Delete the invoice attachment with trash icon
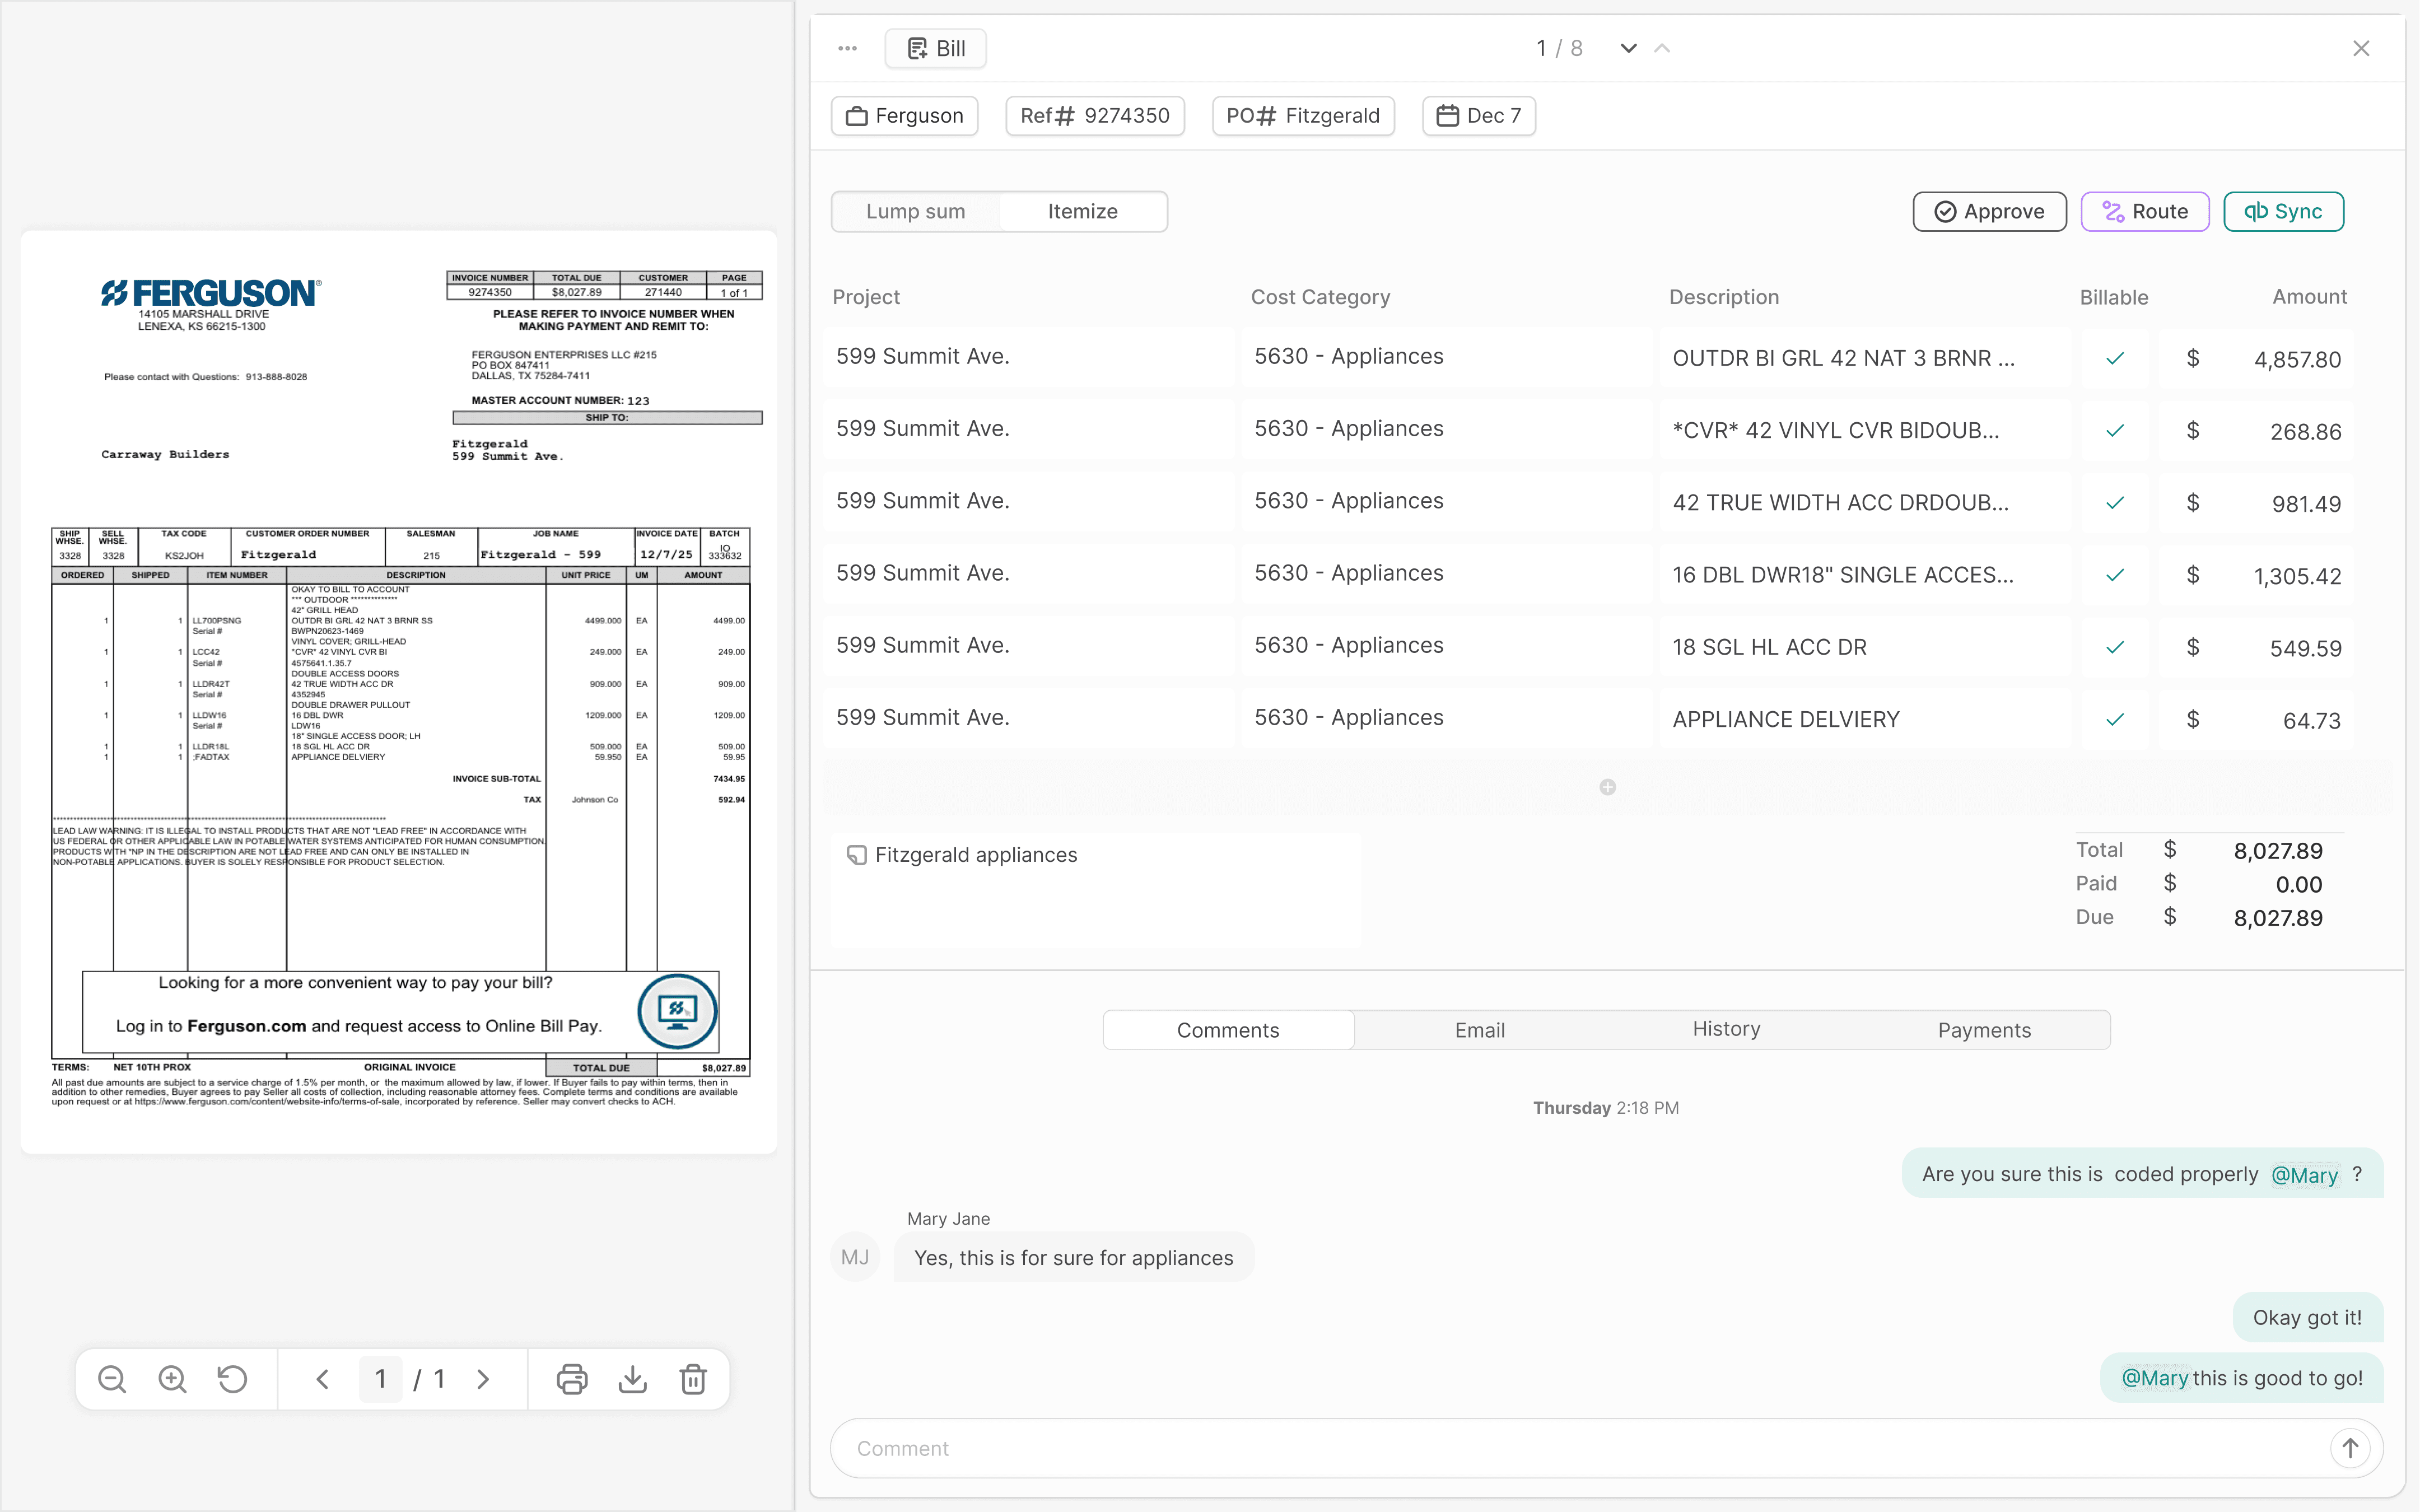The image size is (2420, 1512). coord(693,1379)
